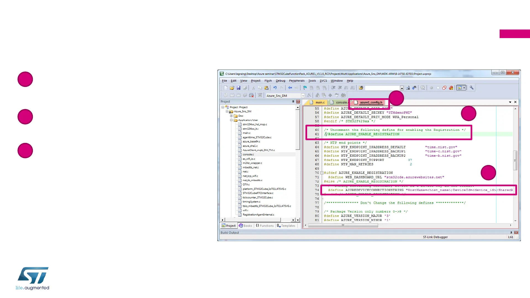
Task: Undo the last edit with the Undo arrow
Action: (275, 88)
